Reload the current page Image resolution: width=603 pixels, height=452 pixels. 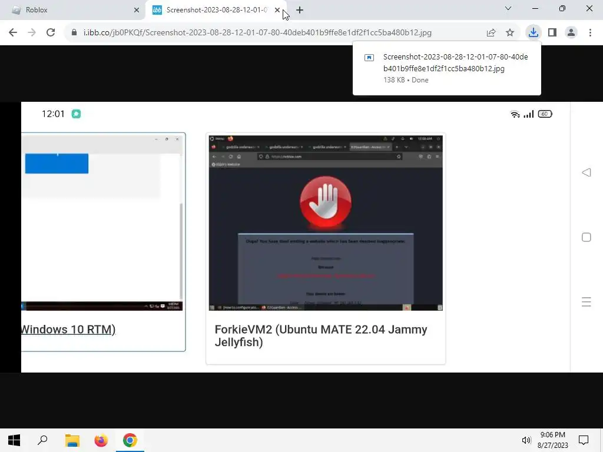(x=51, y=33)
